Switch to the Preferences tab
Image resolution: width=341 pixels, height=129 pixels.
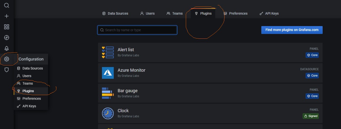(x=236, y=13)
